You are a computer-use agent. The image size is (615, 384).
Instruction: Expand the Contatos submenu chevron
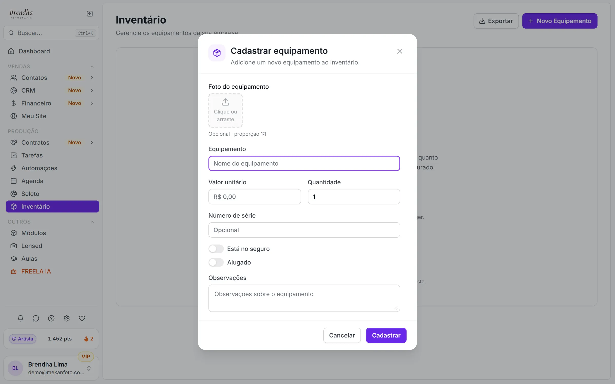click(x=92, y=78)
